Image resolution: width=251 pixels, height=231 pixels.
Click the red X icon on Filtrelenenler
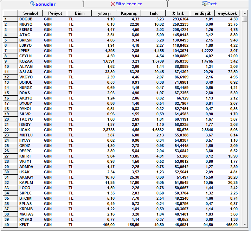pos(113,4)
